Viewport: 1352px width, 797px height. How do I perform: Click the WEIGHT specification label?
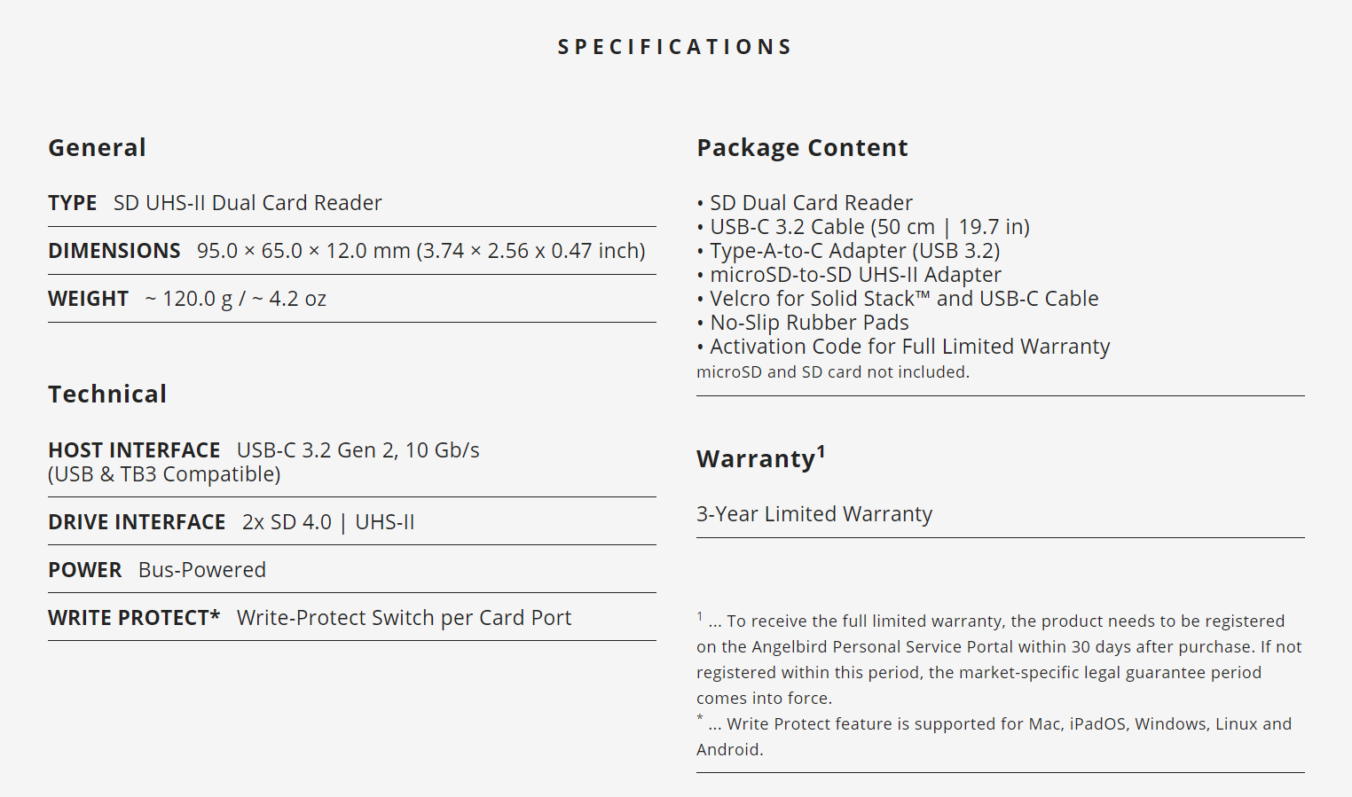tap(89, 299)
